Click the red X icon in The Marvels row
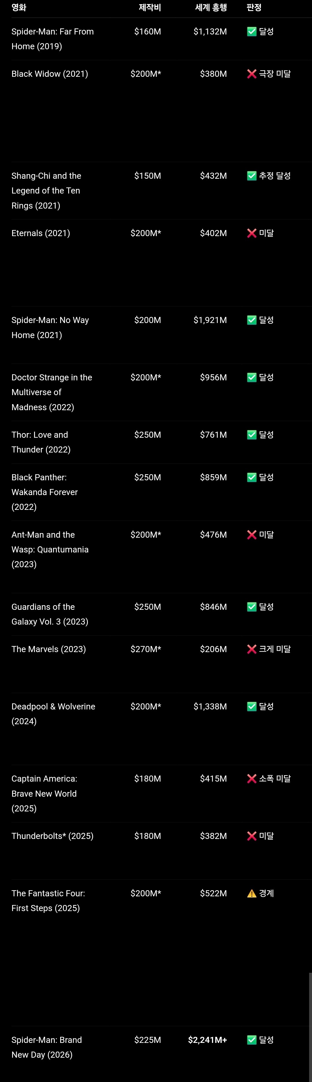The width and height of the screenshot is (312, 1082). pos(252,649)
